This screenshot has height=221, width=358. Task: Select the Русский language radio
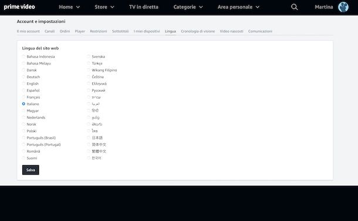tap(89, 91)
